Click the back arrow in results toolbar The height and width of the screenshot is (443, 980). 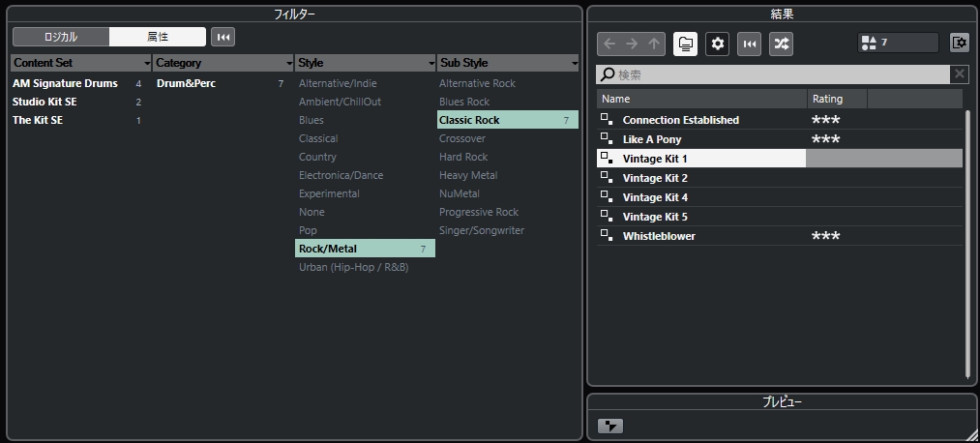[609, 44]
